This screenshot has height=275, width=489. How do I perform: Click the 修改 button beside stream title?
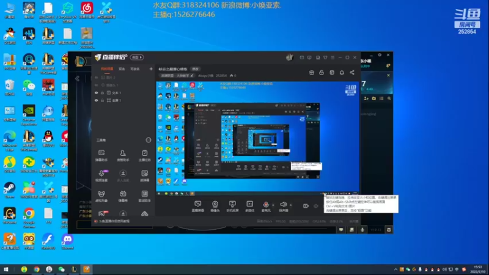196,69
